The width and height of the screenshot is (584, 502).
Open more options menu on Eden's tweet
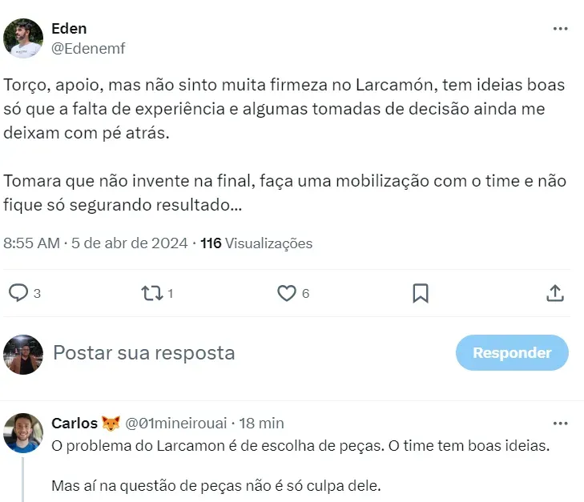tap(561, 29)
